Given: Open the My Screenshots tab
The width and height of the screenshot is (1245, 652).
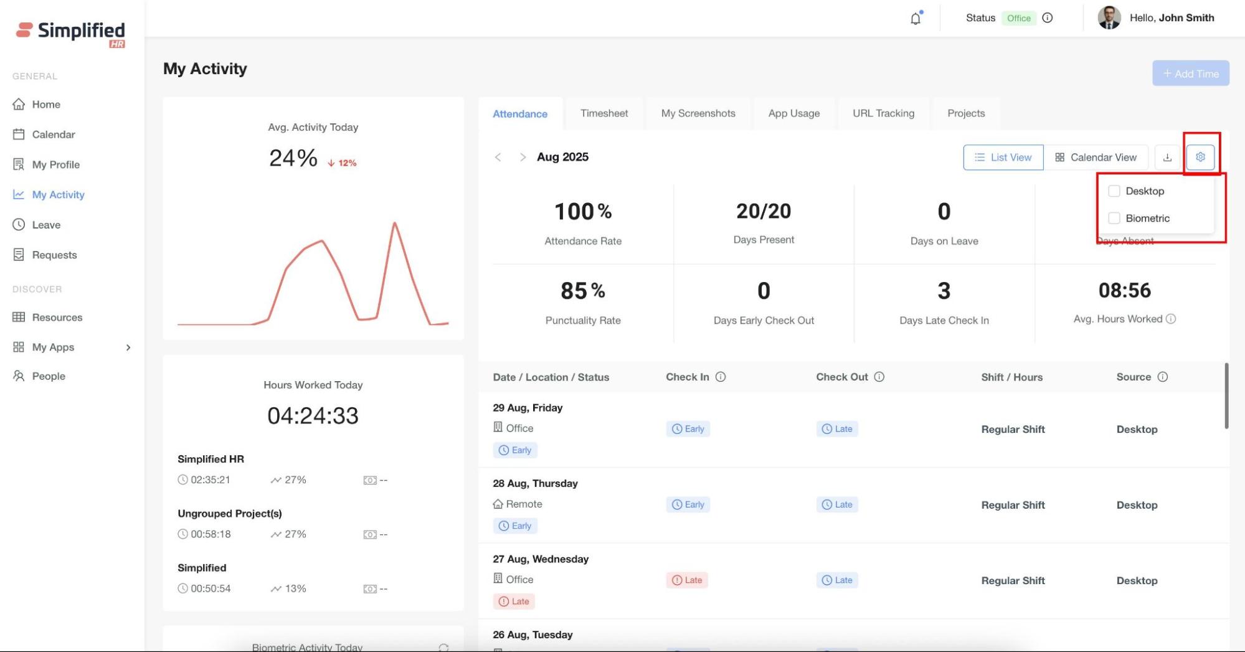Looking at the screenshot, I should tap(698, 113).
